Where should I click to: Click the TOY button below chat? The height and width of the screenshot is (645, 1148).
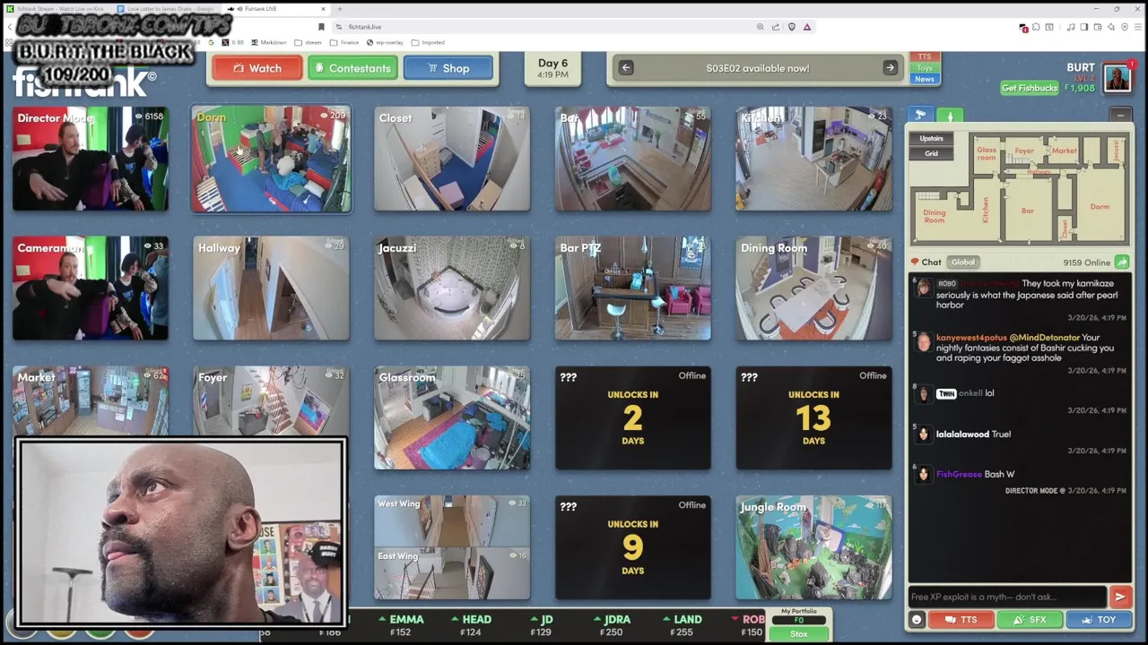[1099, 620]
